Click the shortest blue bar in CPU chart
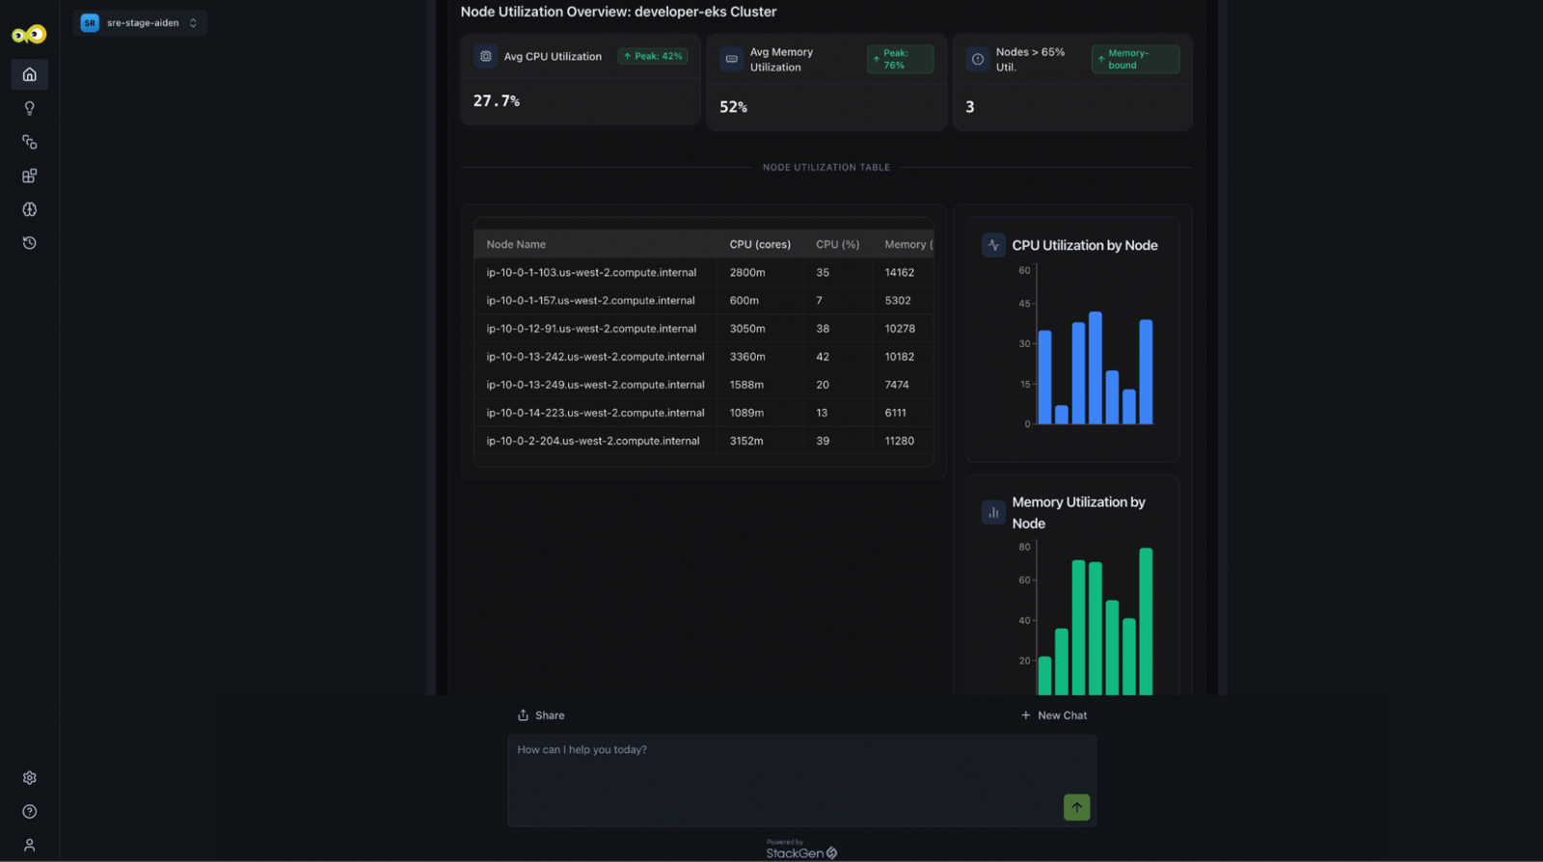 click(1061, 415)
